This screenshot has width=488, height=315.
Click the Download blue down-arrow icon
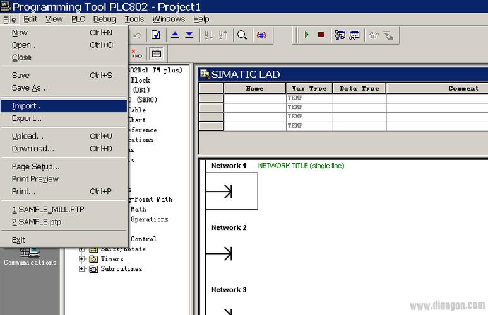[189, 35]
